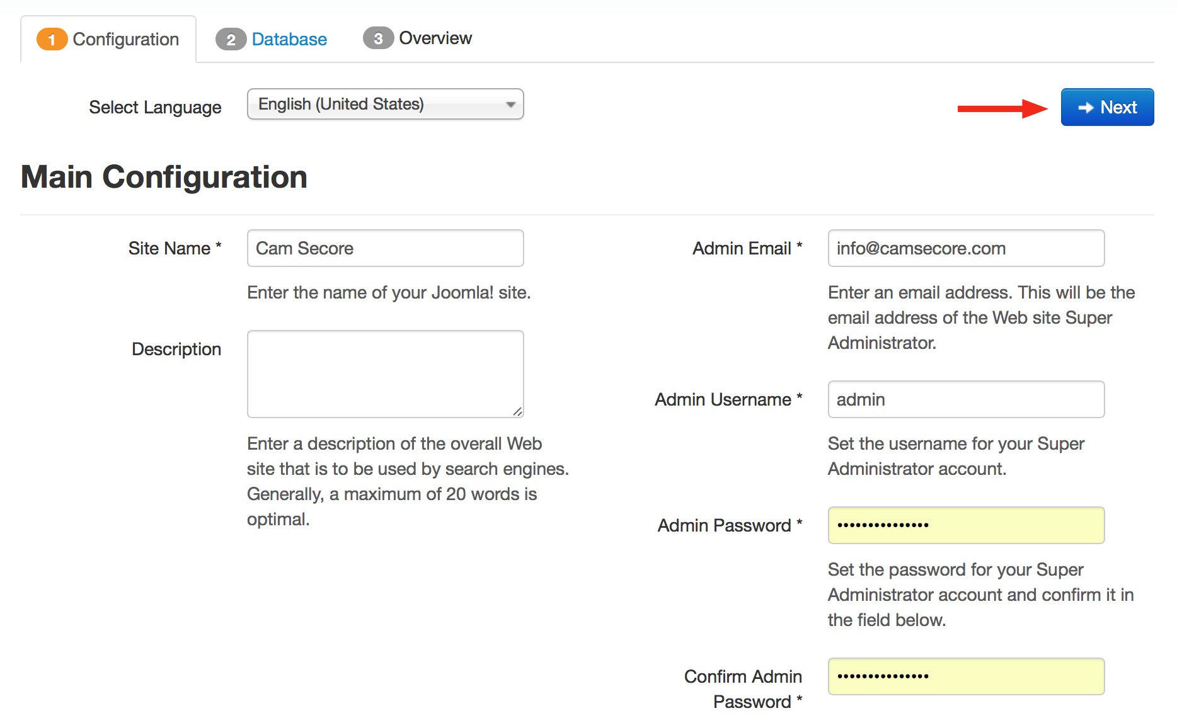Click the grey step 2 number badge
The image size is (1177, 718).
click(x=231, y=40)
